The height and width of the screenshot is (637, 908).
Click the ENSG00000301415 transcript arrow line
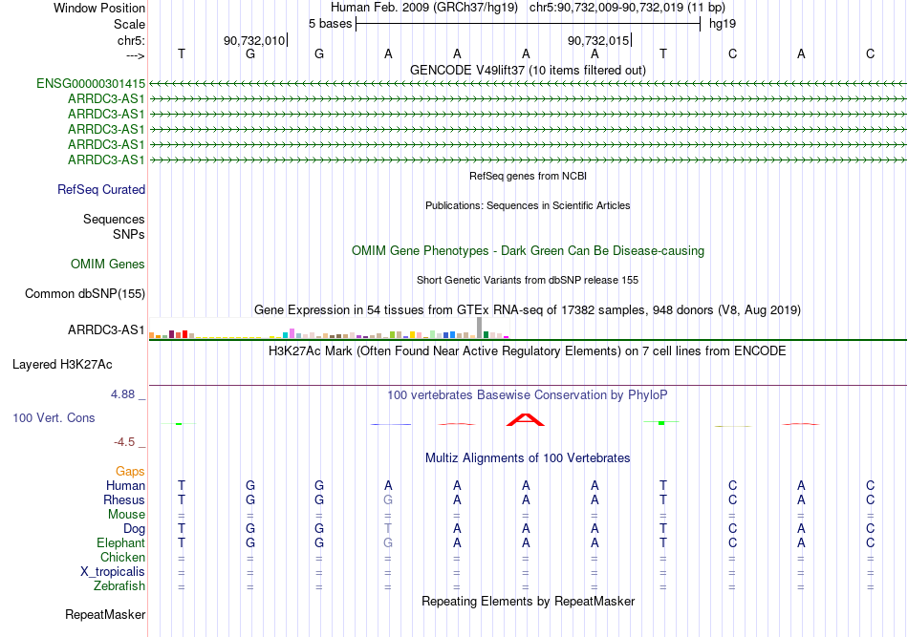click(x=528, y=84)
